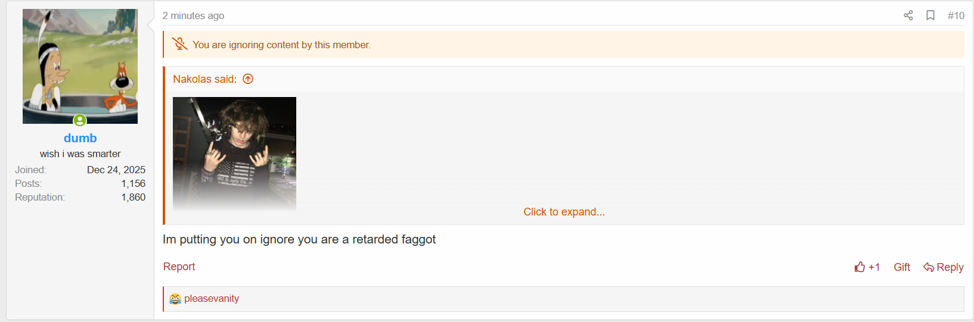This screenshot has width=974, height=322.
Task: Expand the quoted post with Click to expand
Action: [x=564, y=212]
